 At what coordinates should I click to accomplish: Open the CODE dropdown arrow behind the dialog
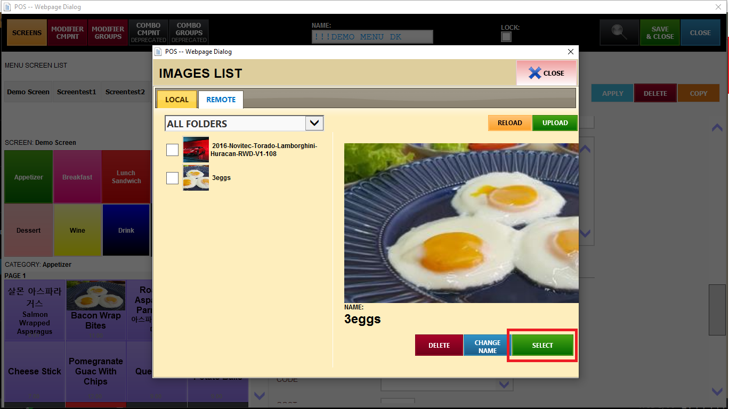[x=504, y=385]
